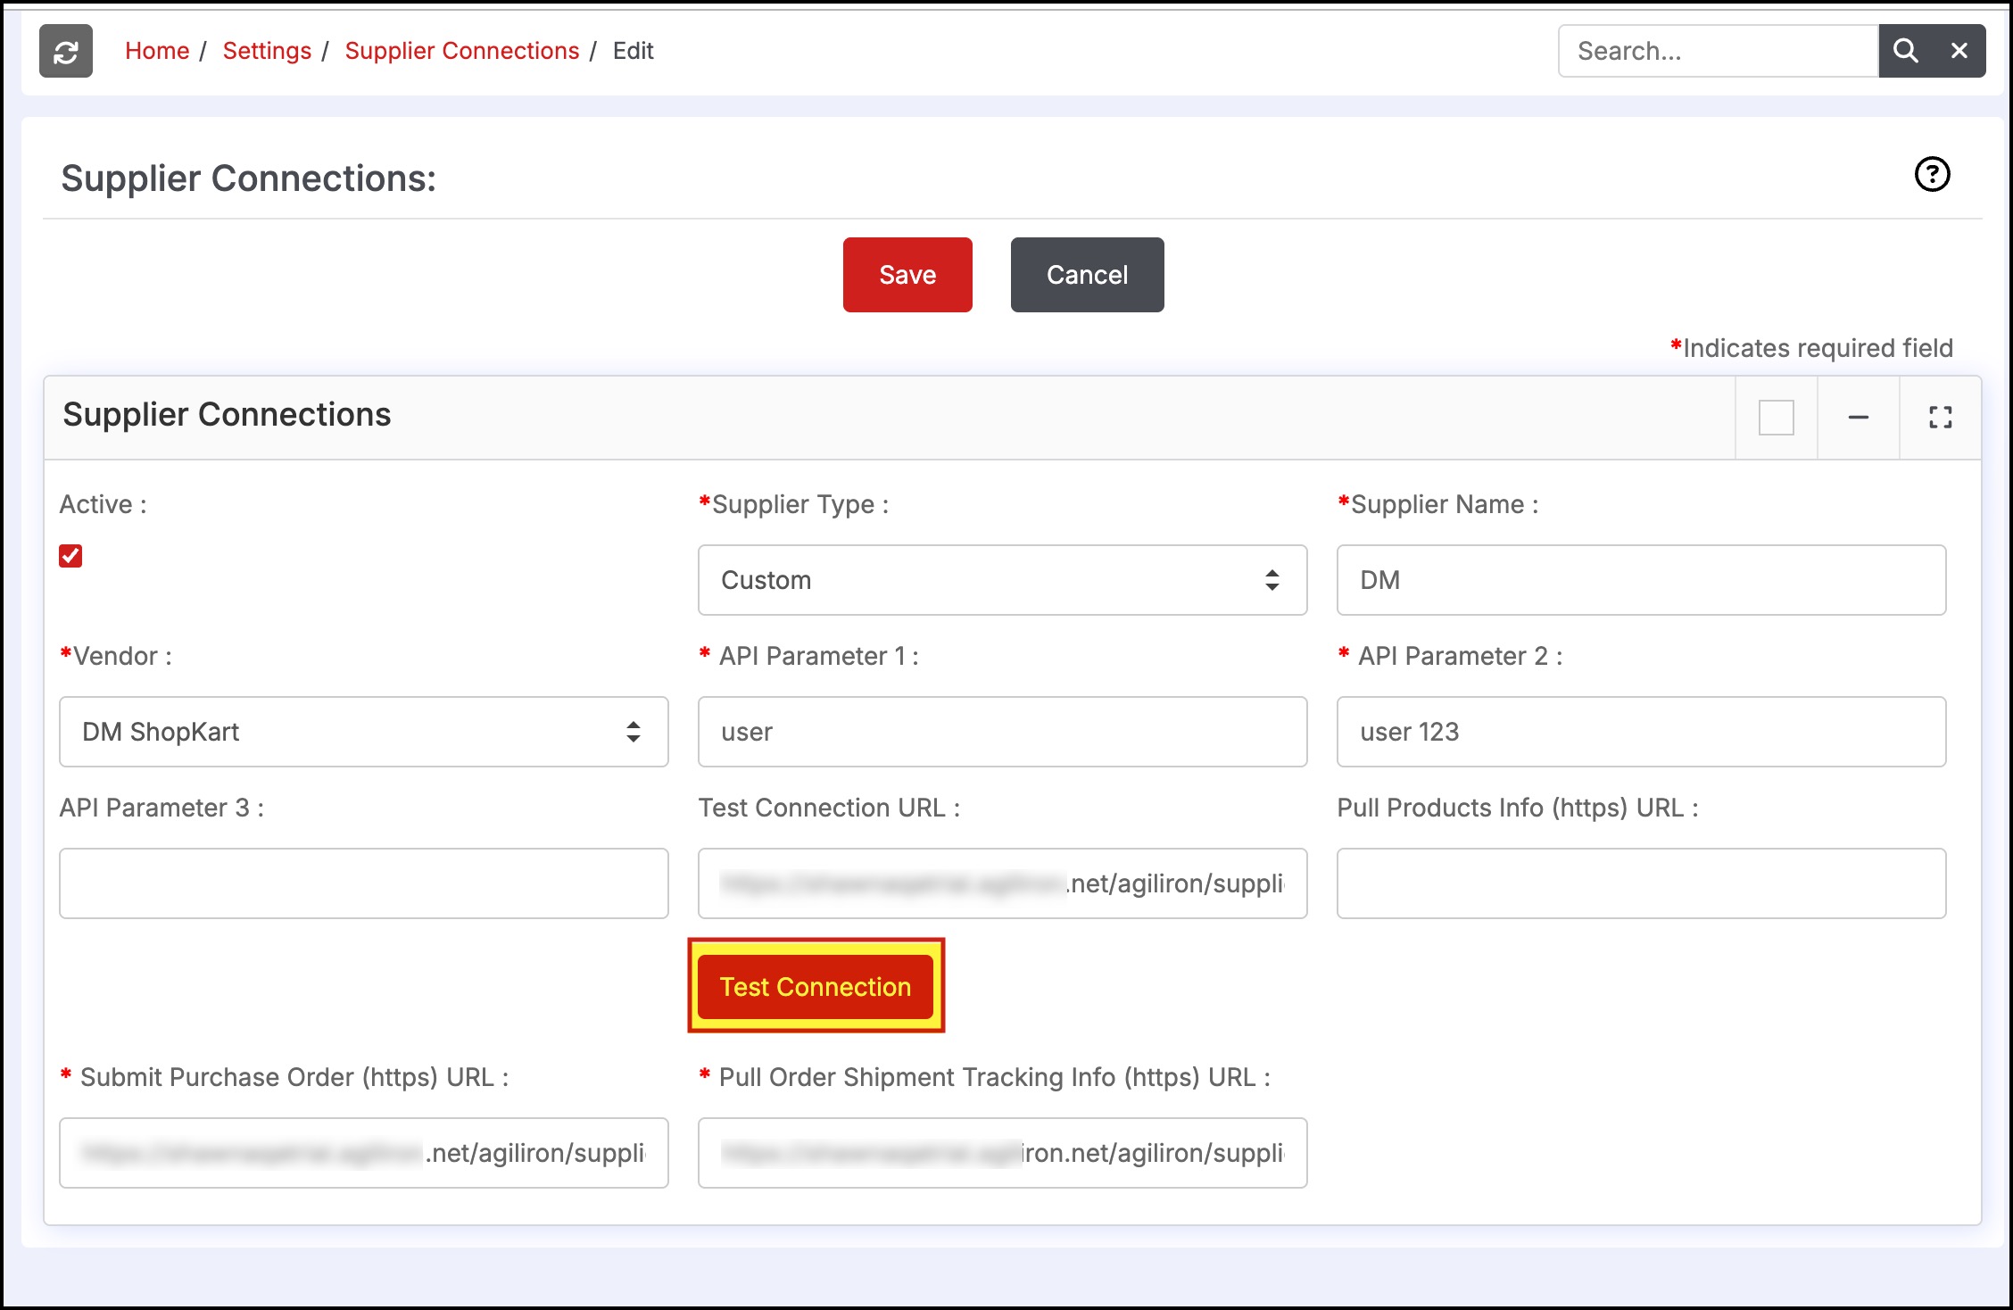2013x1310 pixels.
Task: Click the API Parameter 3 field
Action: [363, 883]
